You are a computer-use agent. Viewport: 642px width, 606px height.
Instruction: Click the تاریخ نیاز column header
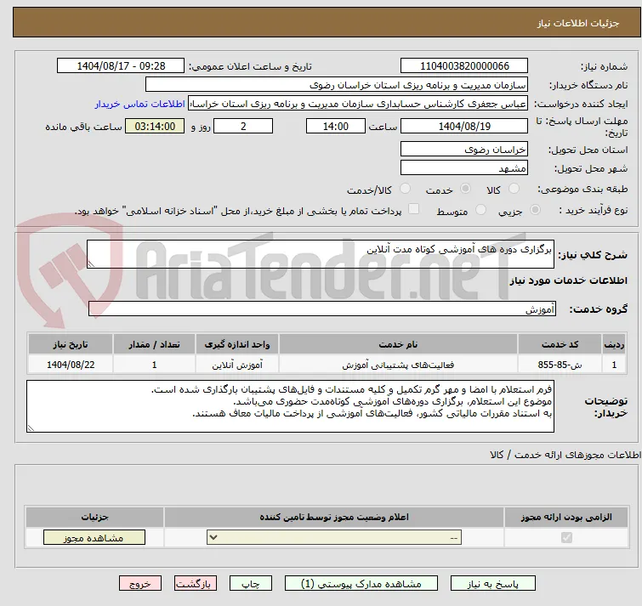(71, 344)
